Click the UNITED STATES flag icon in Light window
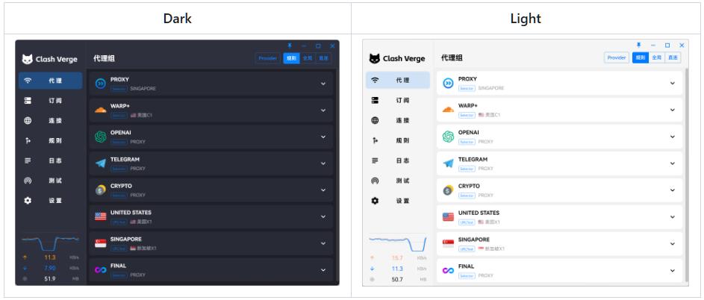Image resolution: width=704 pixels, height=300 pixels. coord(448,217)
